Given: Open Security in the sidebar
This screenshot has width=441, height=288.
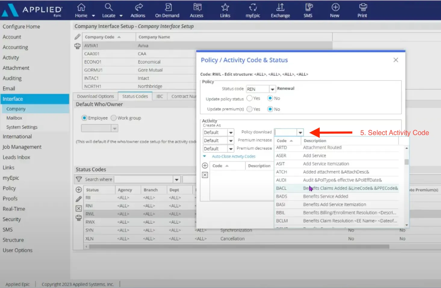Looking at the screenshot, I should coord(12,219).
